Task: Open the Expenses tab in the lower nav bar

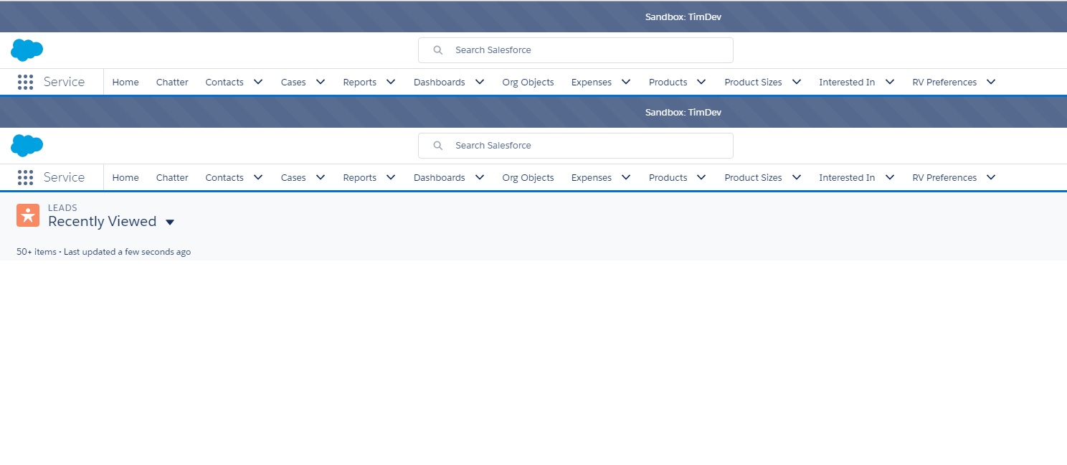Action: pyautogui.click(x=592, y=177)
